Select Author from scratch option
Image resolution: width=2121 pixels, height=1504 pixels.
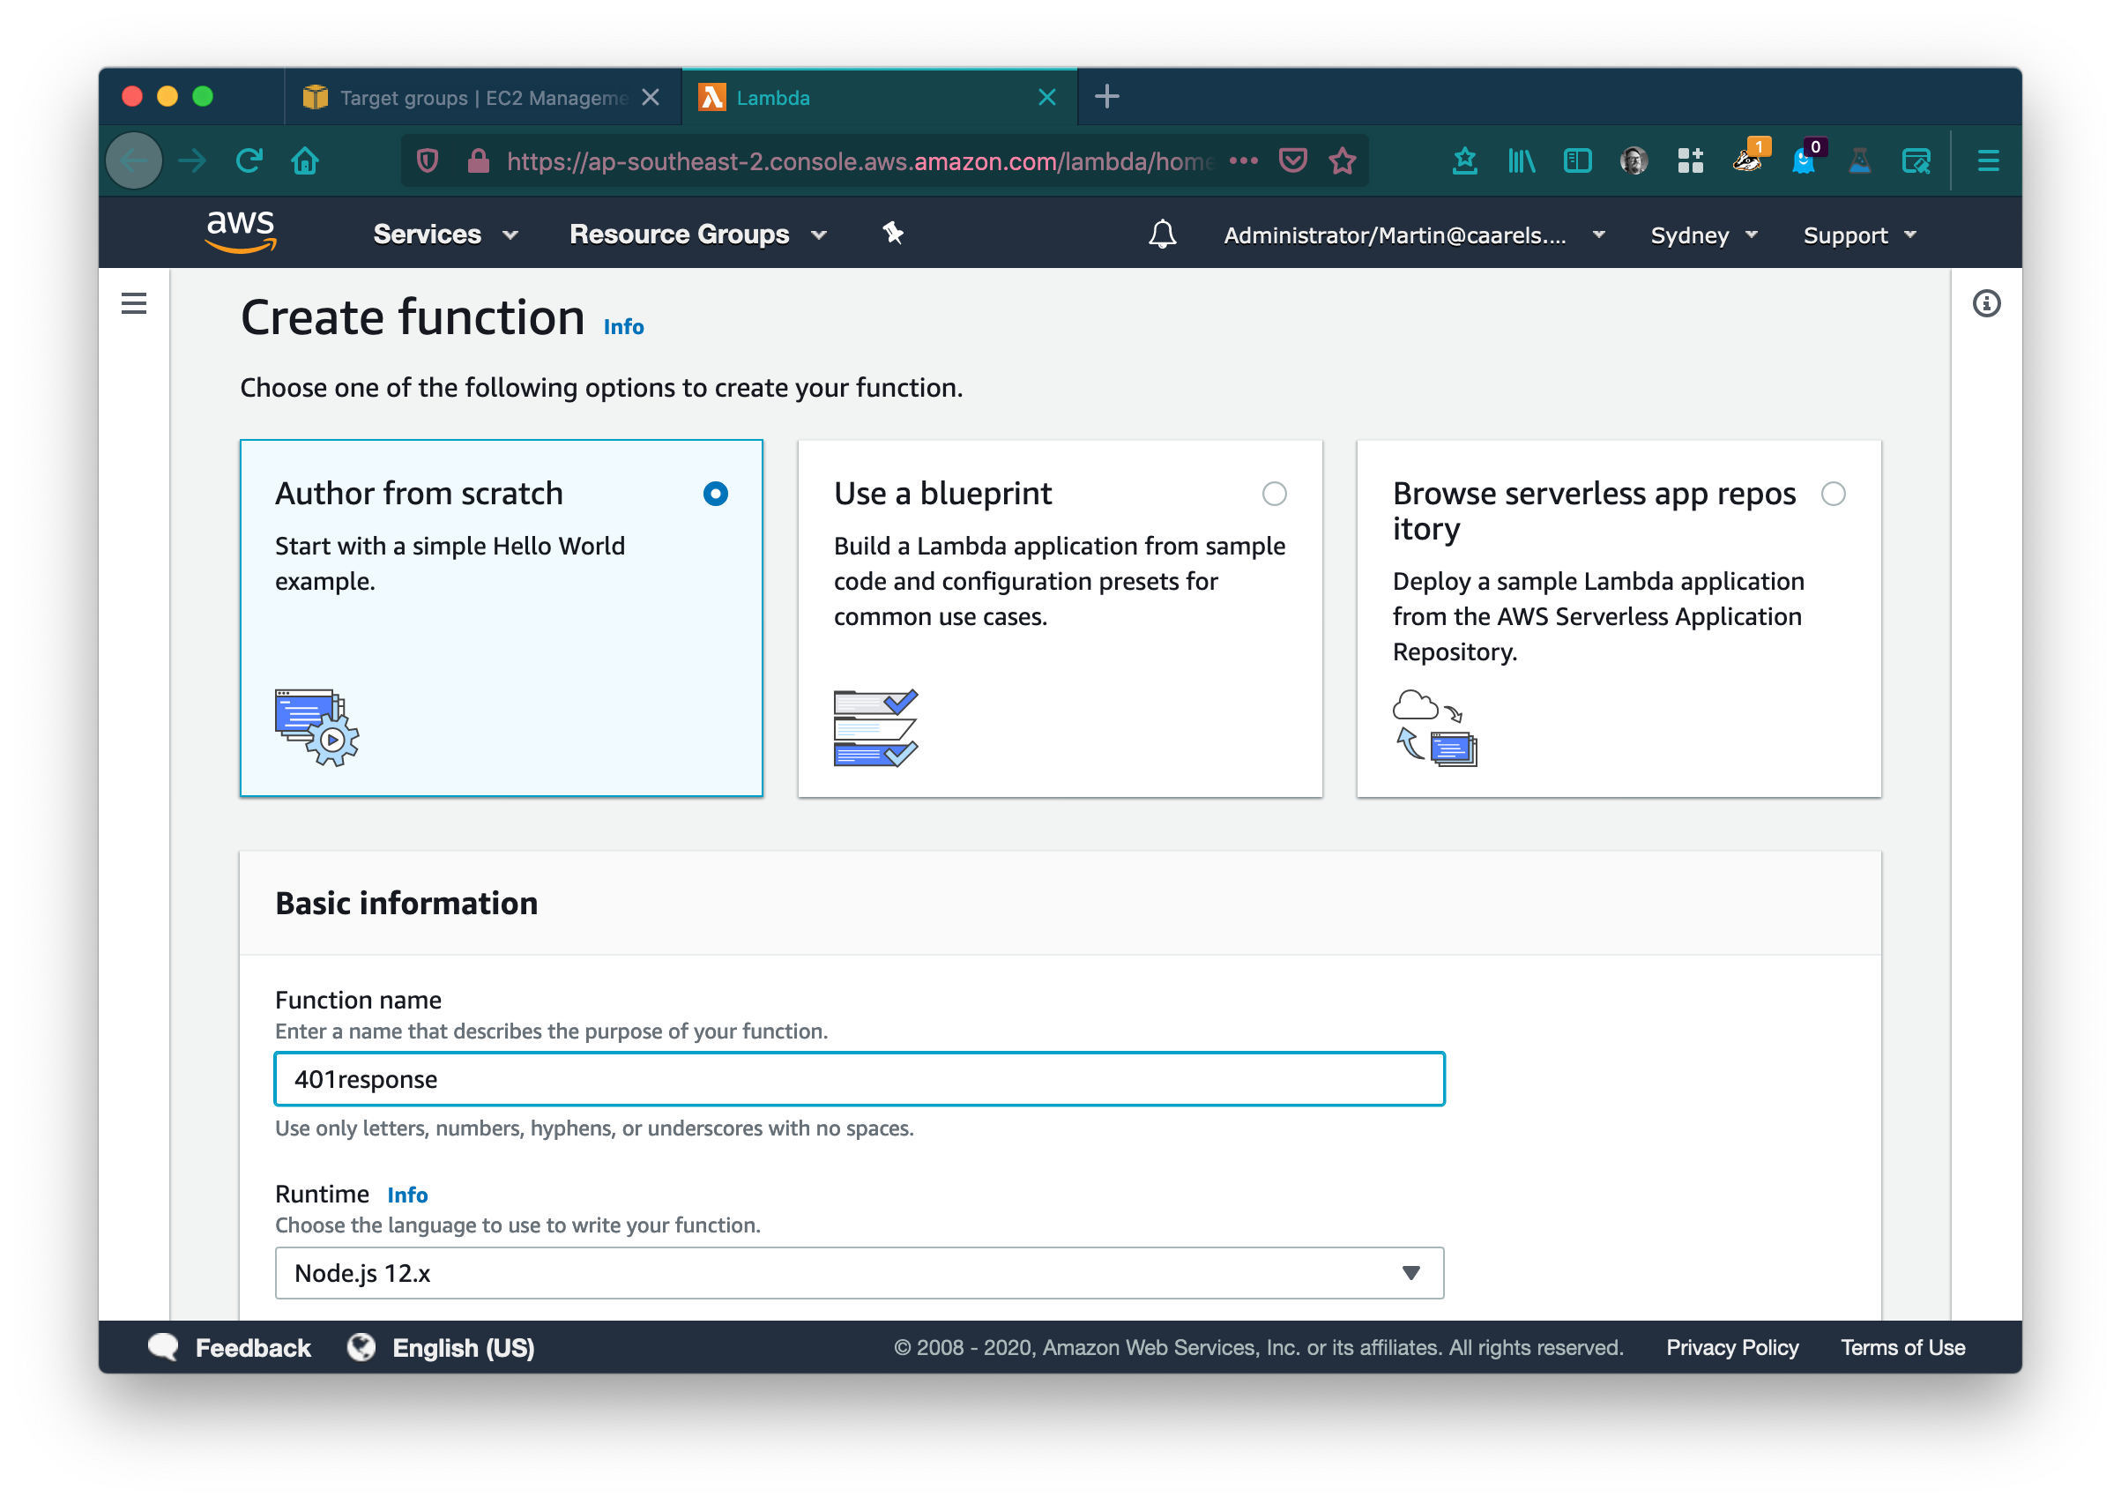(715, 495)
